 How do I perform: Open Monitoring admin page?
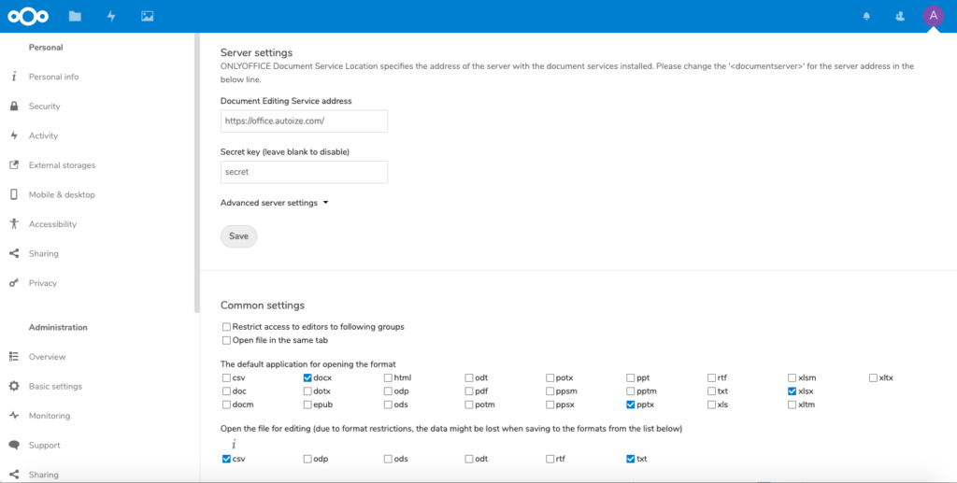50,416
